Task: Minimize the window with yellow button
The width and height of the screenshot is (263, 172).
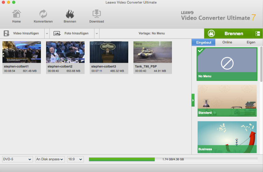Action: 9,2
